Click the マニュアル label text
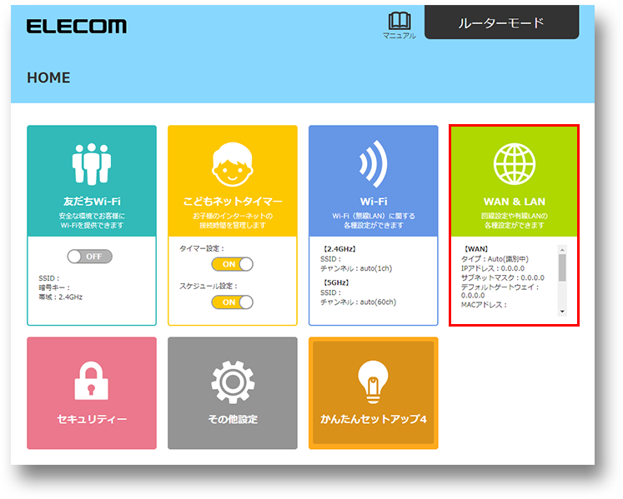 (x=399, y=36)
